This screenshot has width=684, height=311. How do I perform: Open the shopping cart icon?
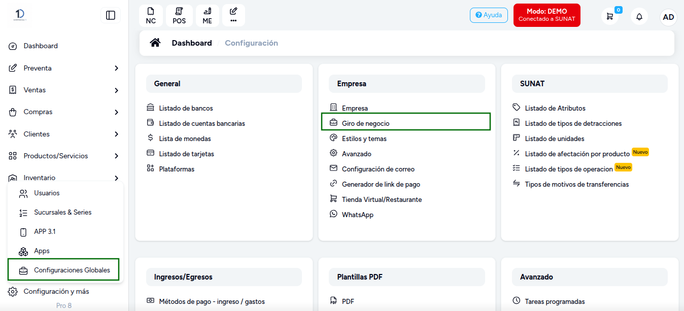[610, 16]
